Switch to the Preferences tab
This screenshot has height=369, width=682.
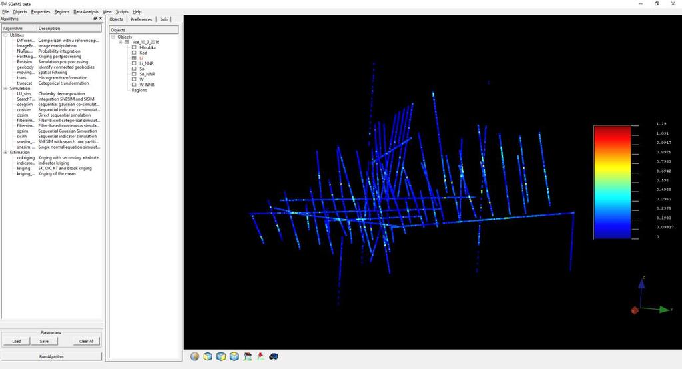click(x=141, y=19)
